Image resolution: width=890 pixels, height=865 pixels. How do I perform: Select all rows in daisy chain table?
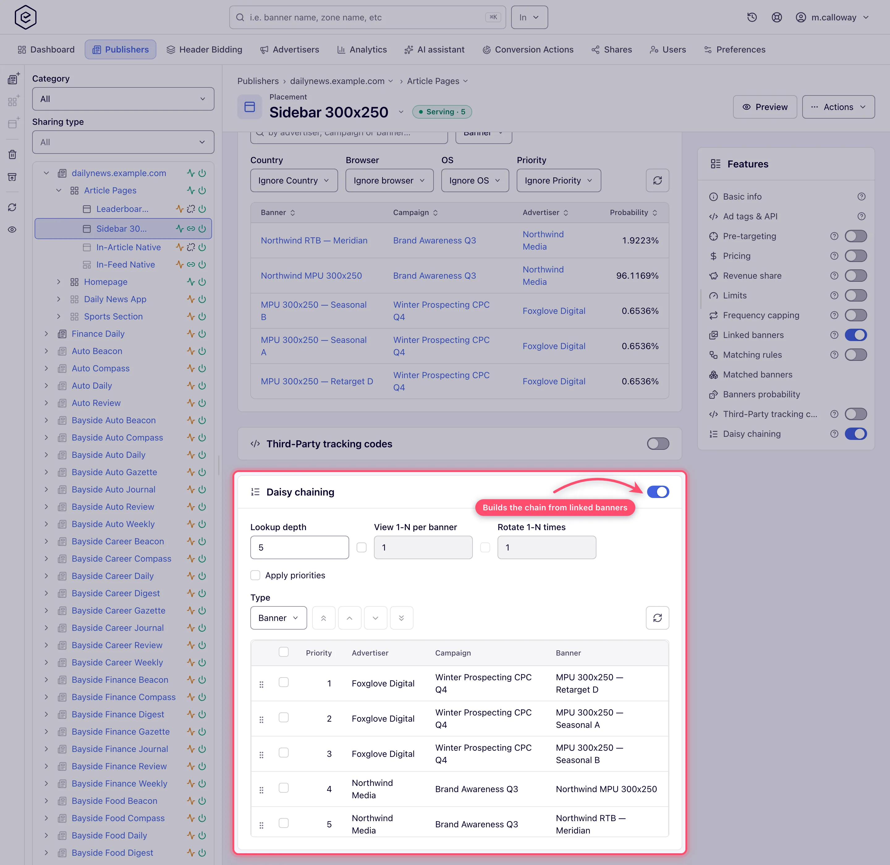pos(284,652)
